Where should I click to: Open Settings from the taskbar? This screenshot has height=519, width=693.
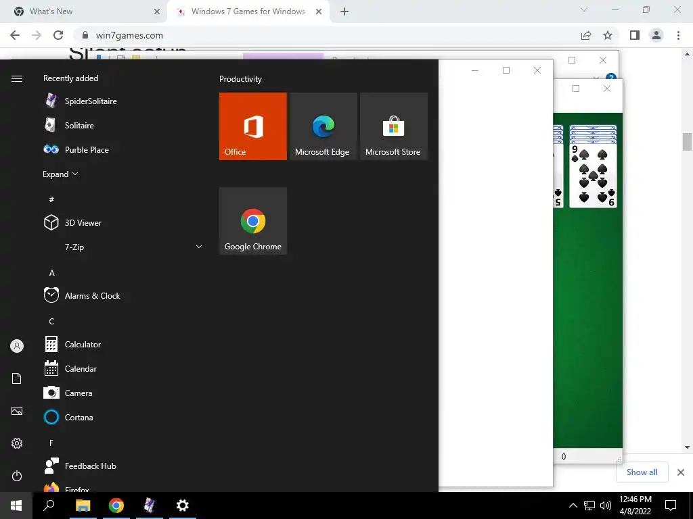pyautogui.click(x=183, y=505)
